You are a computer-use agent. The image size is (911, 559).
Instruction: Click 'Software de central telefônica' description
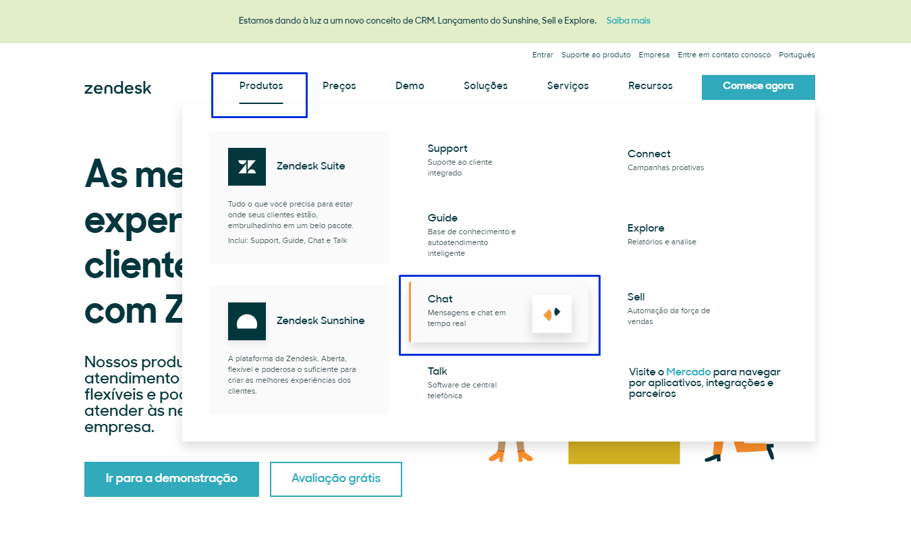(462, 390)
